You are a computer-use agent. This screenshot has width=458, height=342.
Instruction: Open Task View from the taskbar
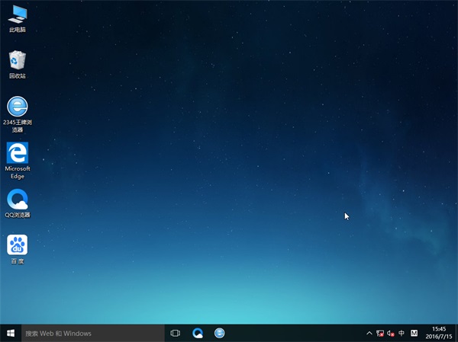176,333
